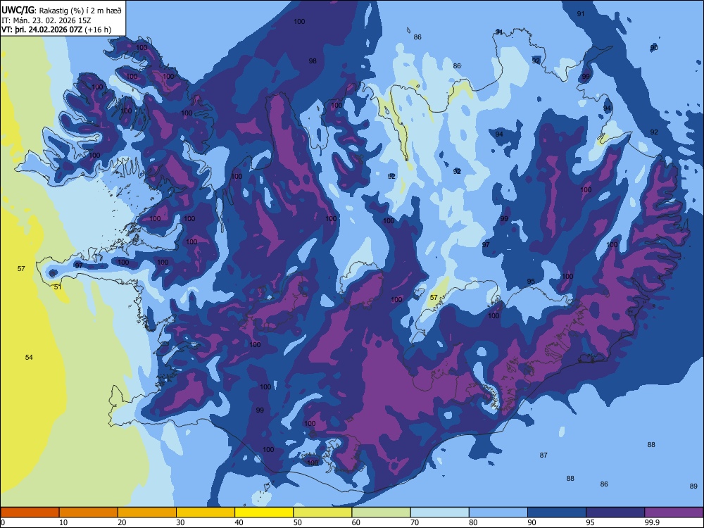Click legend tick label '70'
The height and width of the screenshot is (528, 704).
[415, 522]
